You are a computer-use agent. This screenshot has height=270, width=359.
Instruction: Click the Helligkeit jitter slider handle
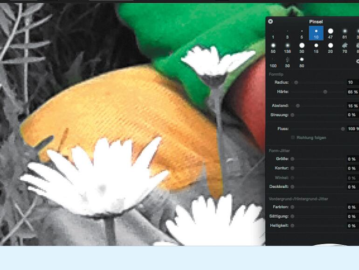click(292, 226)
